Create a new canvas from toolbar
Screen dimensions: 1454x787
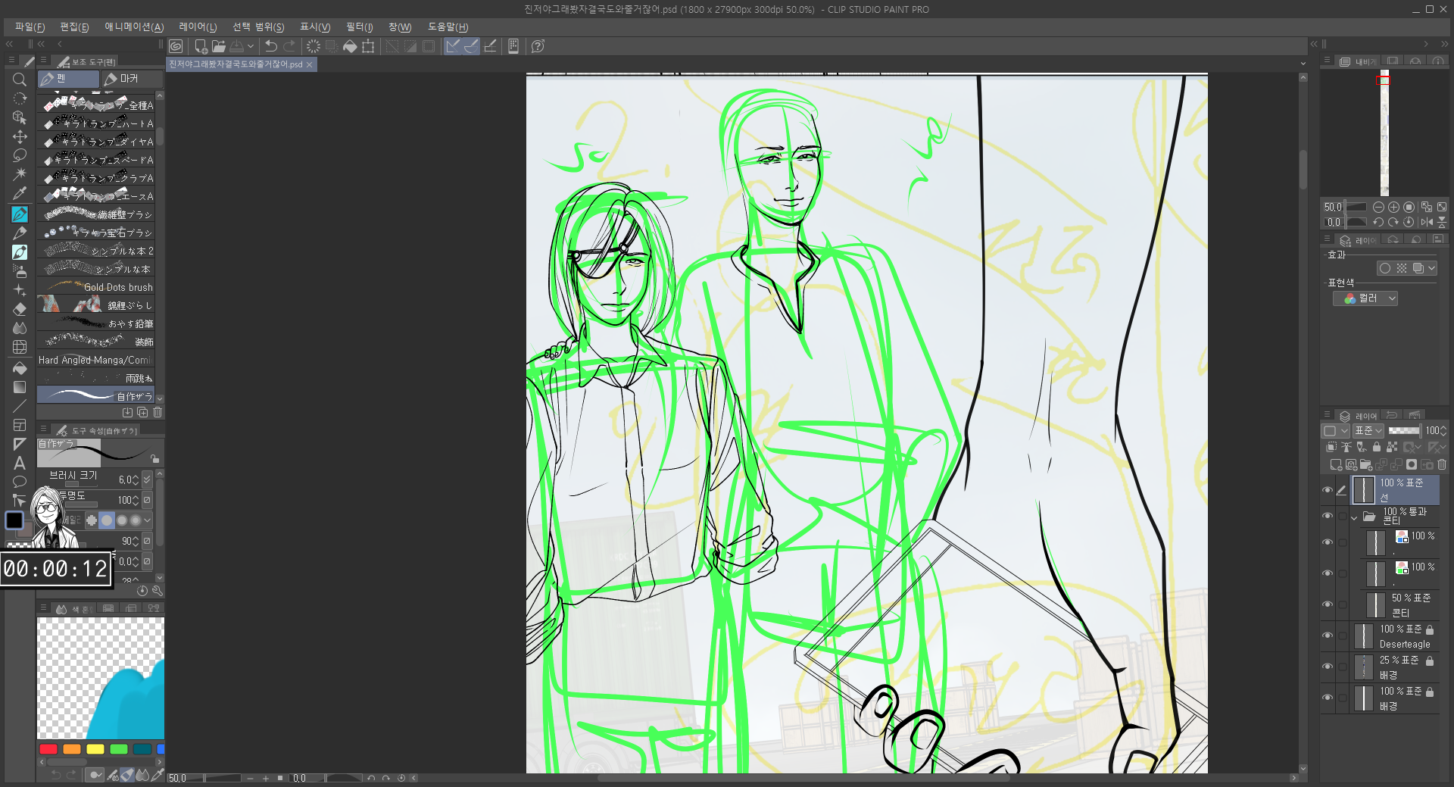tap(201, 46)
